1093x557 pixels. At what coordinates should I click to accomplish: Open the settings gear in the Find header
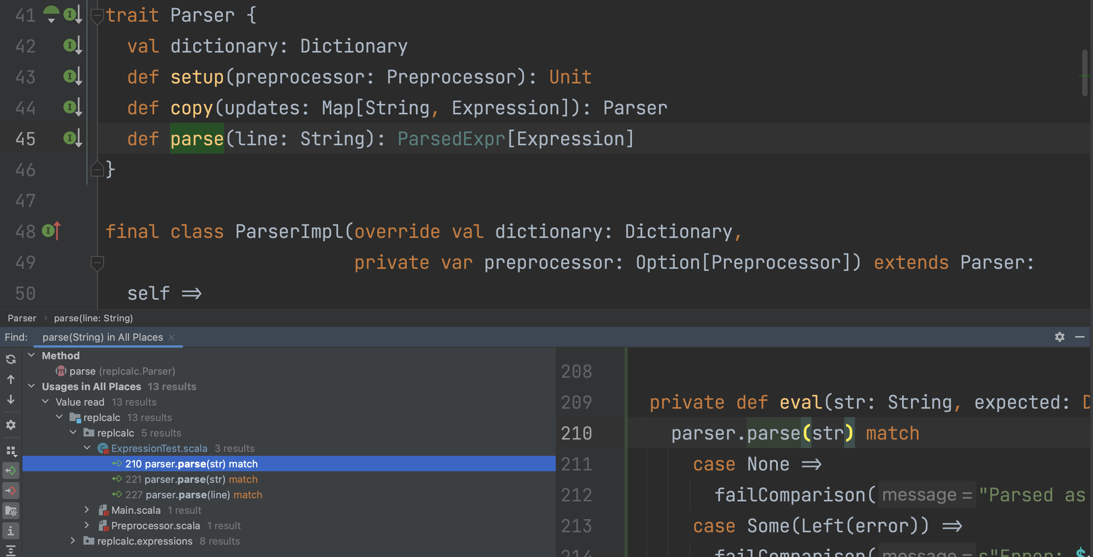click(x=1060, y=337)
